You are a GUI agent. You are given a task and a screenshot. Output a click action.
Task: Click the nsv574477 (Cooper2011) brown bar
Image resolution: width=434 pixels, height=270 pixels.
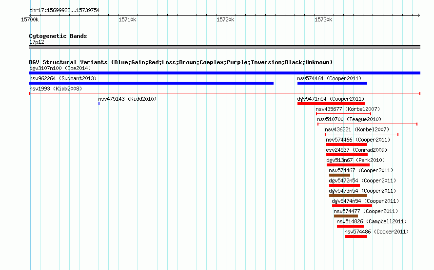click(x=346, y=216)
